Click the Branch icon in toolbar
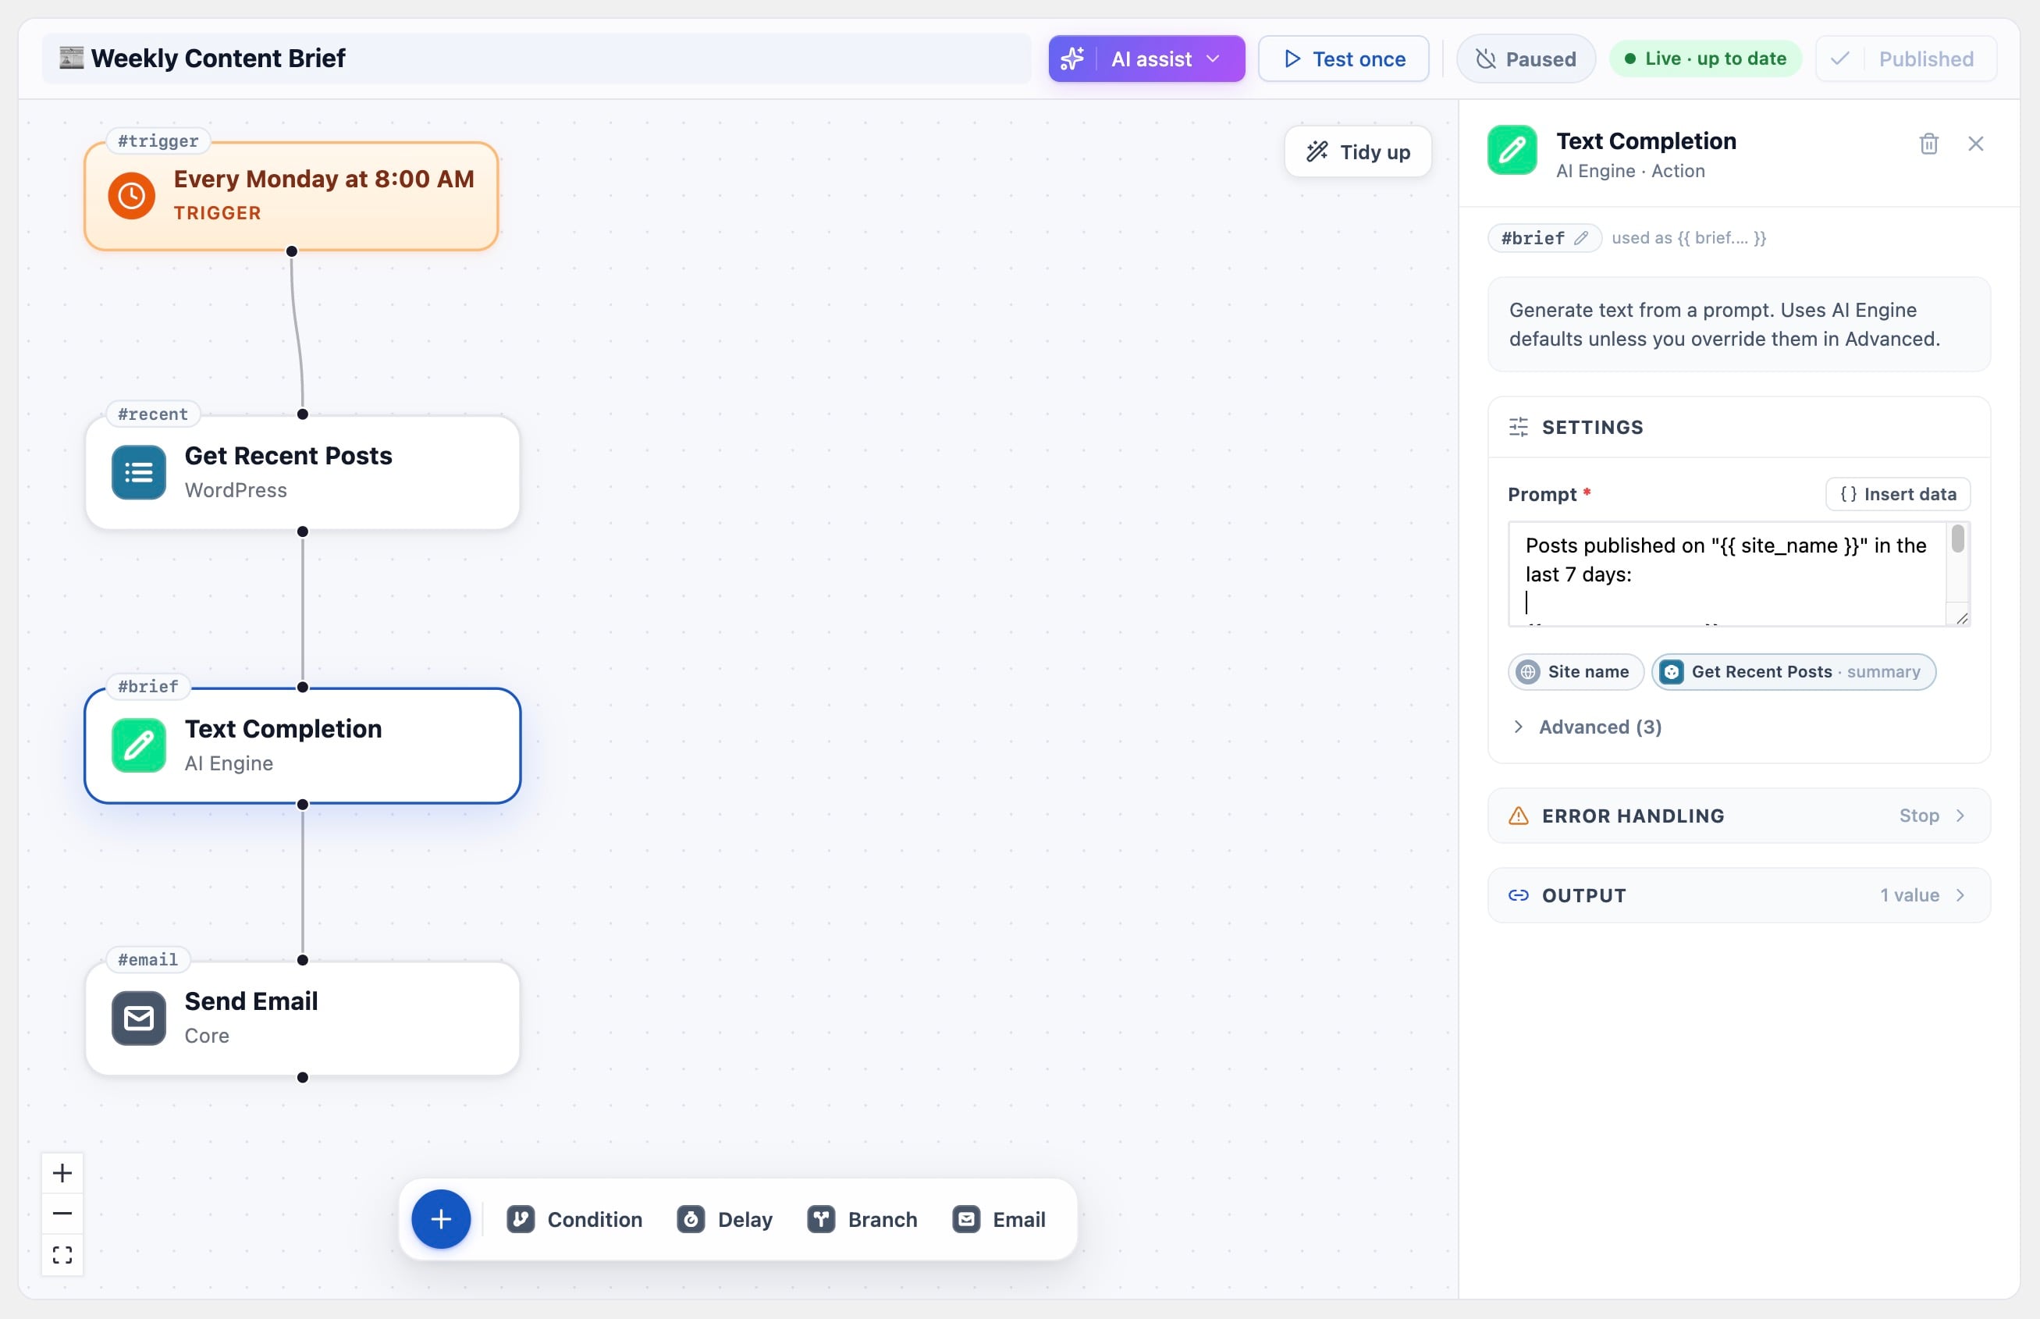The width and height of the screenshot is (2040, 1319). (x=821, y=1219)
